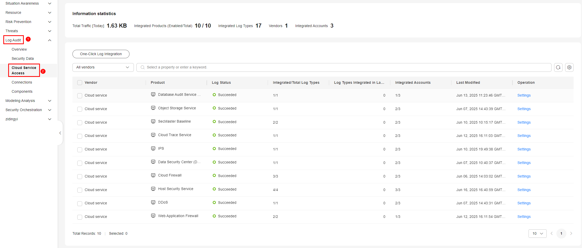The width and height of the screenshot is (582, 248).
Task: Go to next page arrow
Action: pyautogui.click(x=571, y=233)
